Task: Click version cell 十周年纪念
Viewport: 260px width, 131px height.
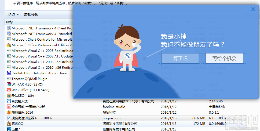Action: pos(217,107)
